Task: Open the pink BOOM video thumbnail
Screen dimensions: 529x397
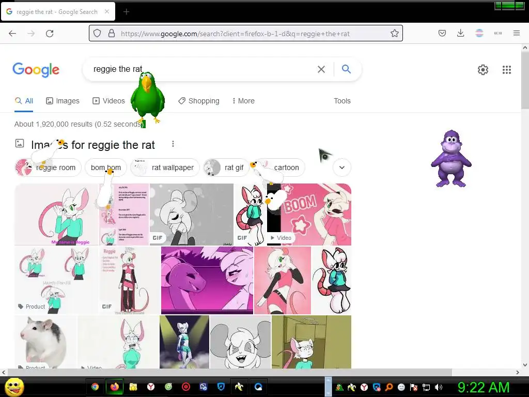Action: 309,215
